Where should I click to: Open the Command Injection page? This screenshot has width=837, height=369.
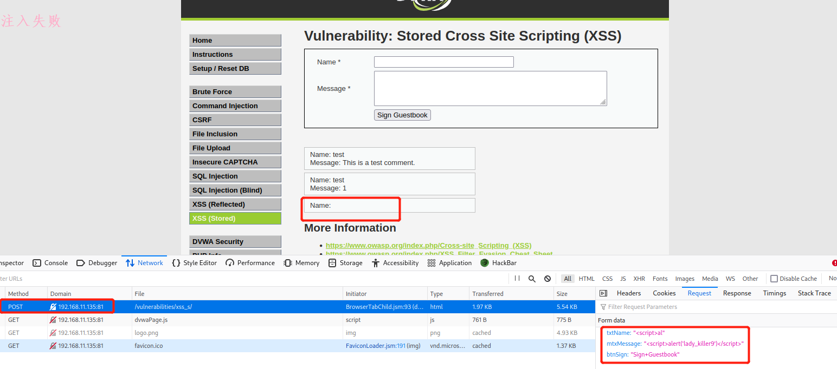pyautogui.click(x=235, y=106)
